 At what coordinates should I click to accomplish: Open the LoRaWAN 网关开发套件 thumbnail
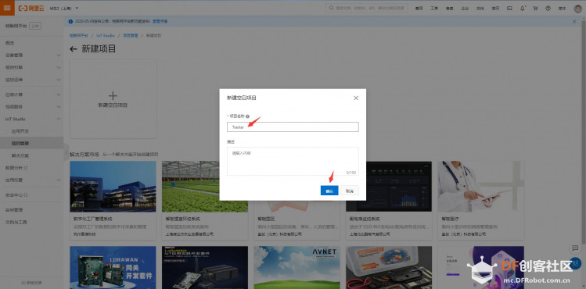click(113, 267)
